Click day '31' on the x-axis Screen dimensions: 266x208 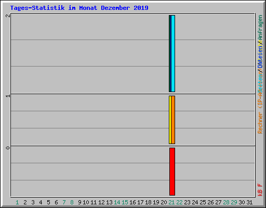[x=249, y=202]
